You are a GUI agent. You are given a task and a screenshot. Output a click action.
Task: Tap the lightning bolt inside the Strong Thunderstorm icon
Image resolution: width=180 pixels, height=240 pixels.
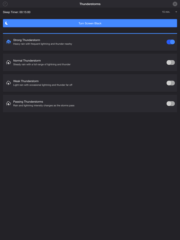(8, 42)
